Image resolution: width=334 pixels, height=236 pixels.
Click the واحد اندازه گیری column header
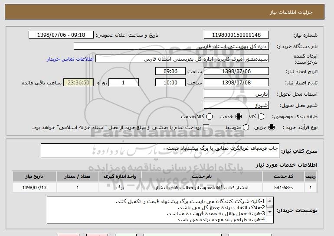click(x=120, y=177)
